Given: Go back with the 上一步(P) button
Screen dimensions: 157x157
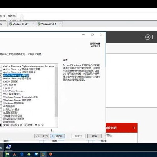Looking at the screenshot, I should (x=42, y=136).
